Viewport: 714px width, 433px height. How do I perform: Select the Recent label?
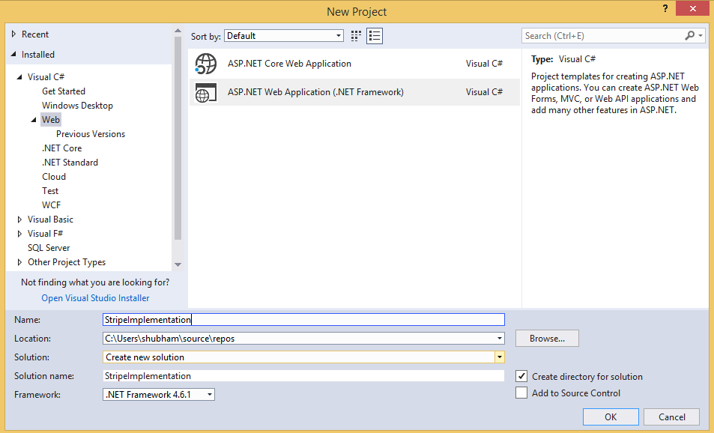tap(35, 34)
